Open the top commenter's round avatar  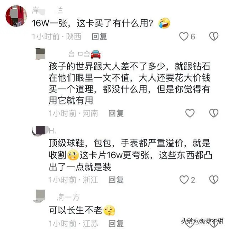[x=16, y=16]
